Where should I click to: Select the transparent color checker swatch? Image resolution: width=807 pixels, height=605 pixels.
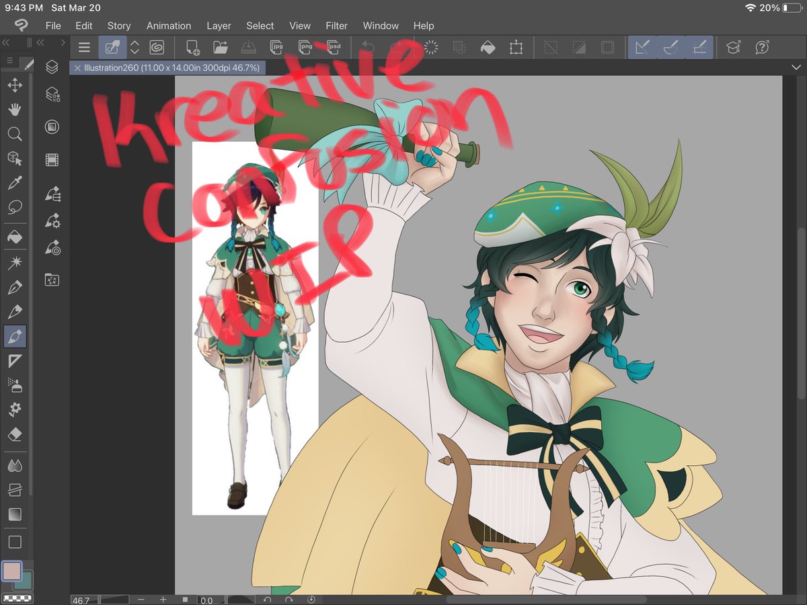(19, 598)
